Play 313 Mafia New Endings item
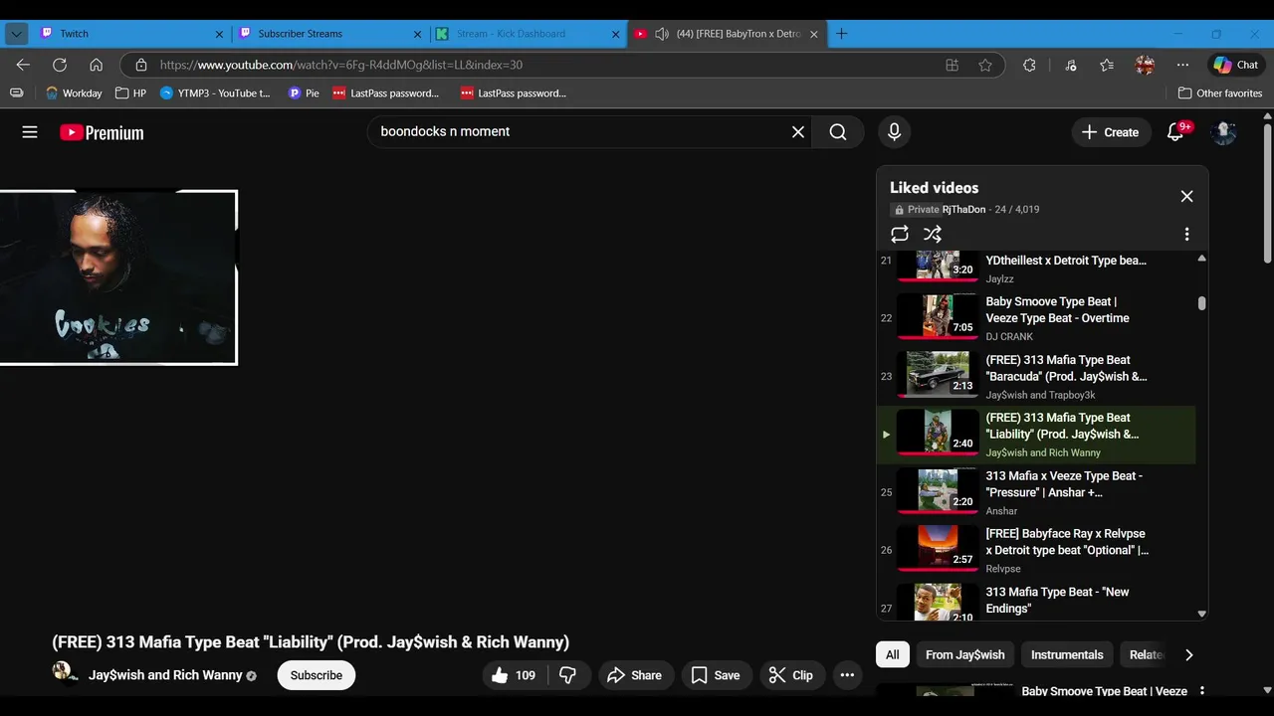The image size is (1274, 716). coord(1036,601)
